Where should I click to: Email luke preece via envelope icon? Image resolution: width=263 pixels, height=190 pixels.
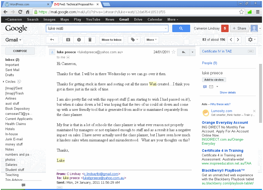(211, 87)
